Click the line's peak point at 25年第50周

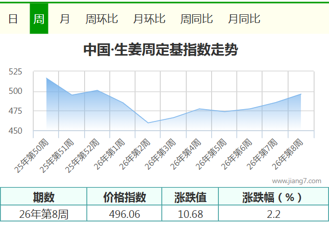(x=46, y=78)
